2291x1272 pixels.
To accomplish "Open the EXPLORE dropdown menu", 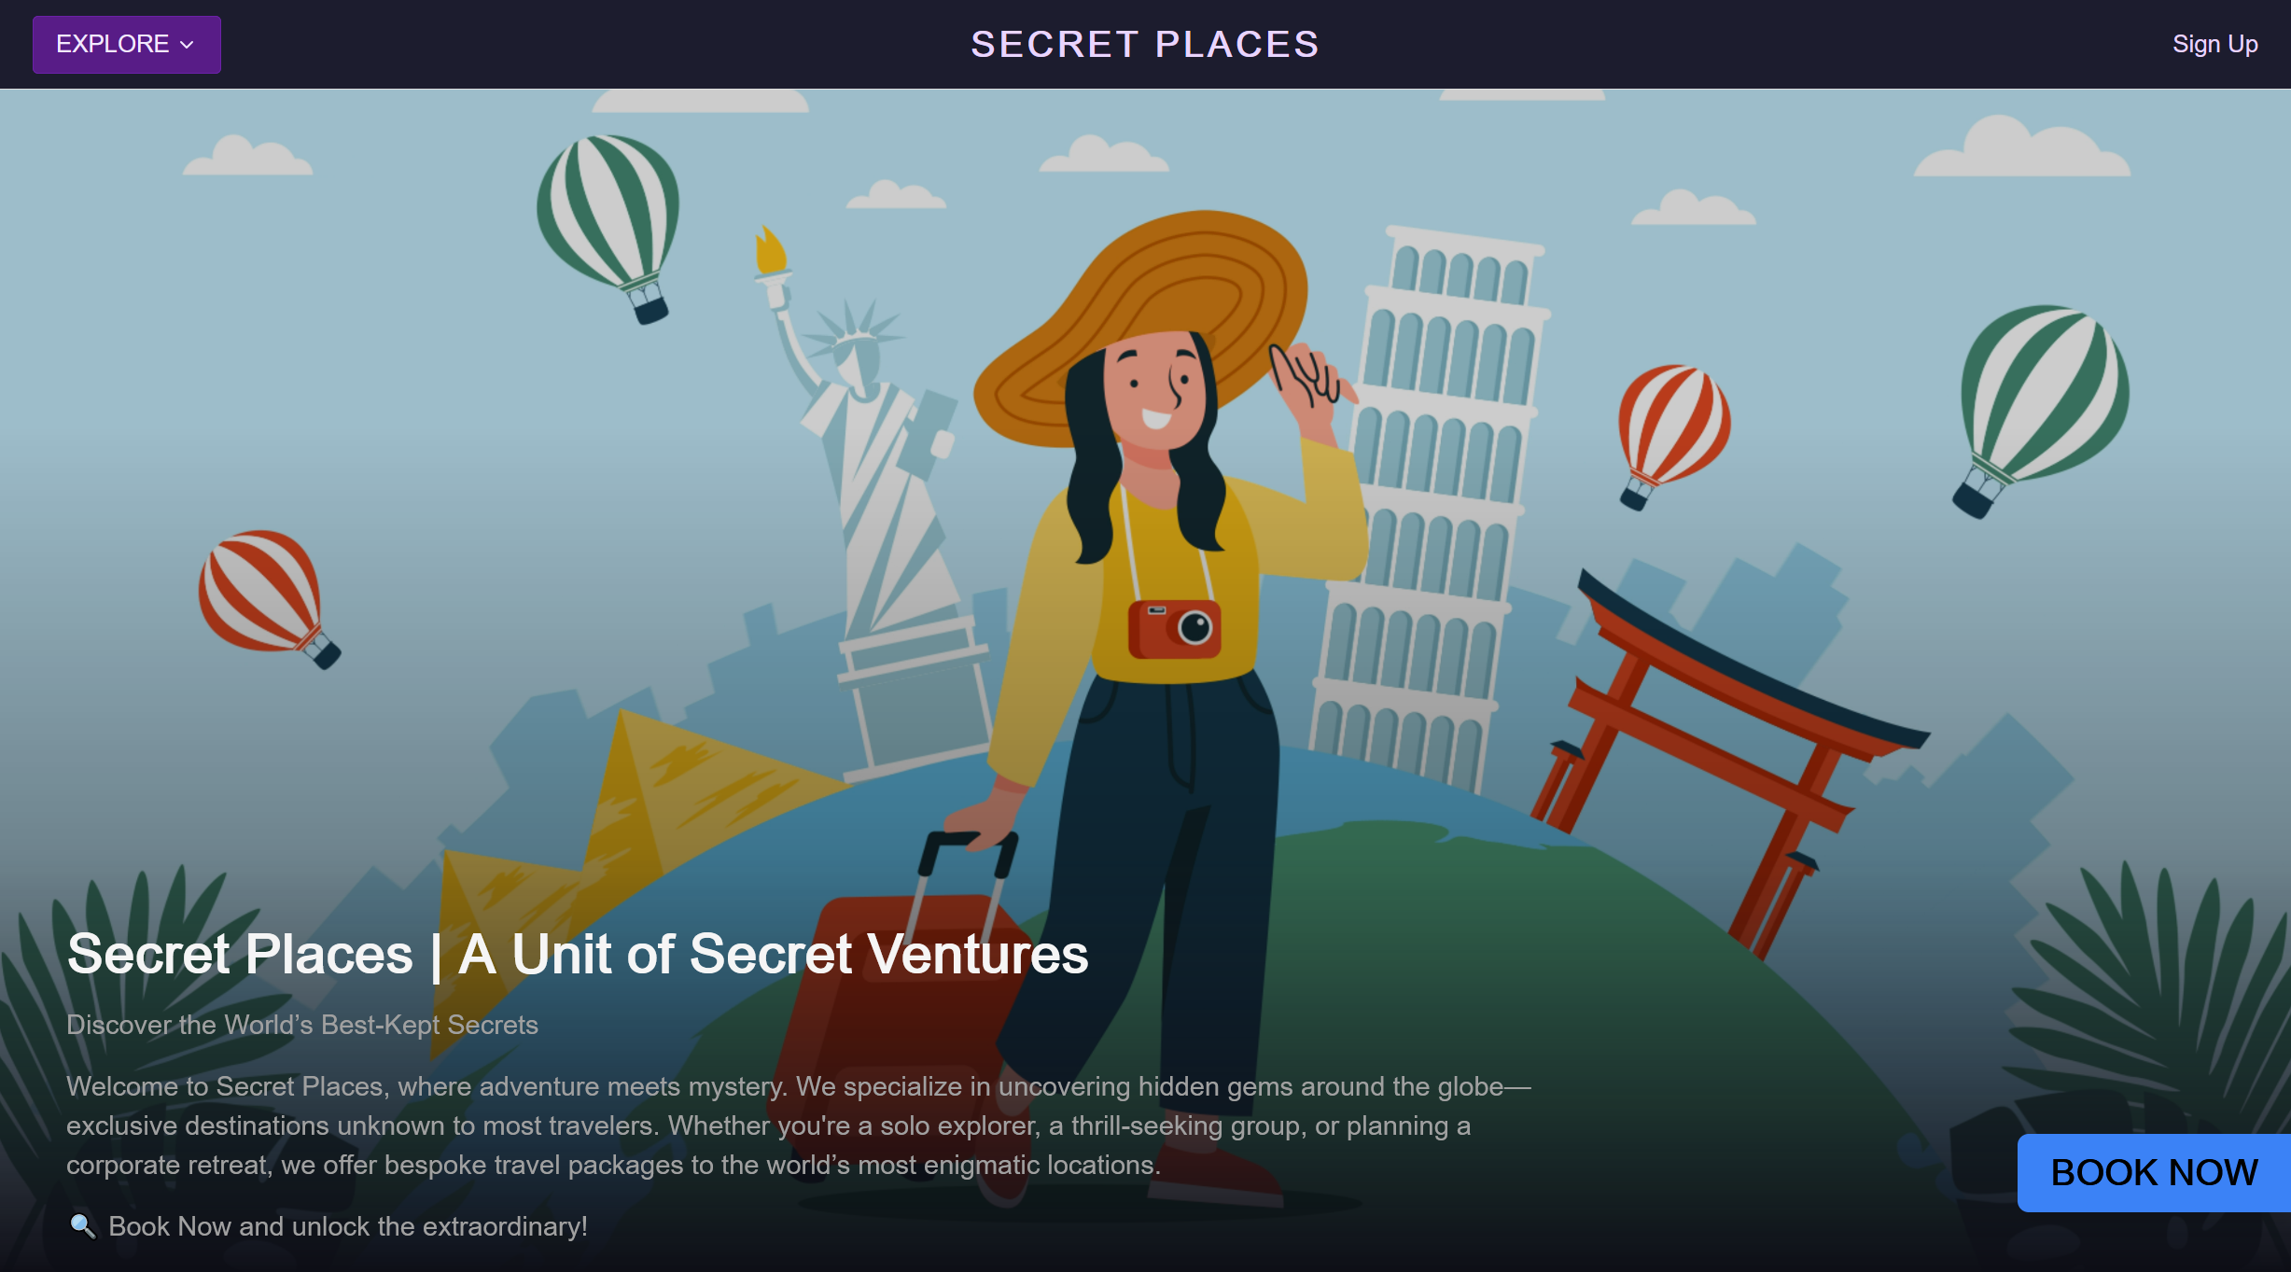I will (x=127, y=44).
